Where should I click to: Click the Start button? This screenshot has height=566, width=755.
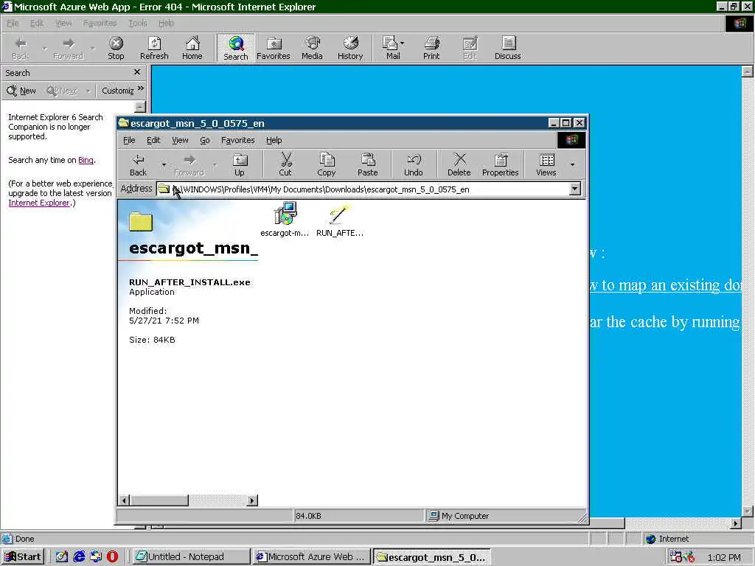23,557
